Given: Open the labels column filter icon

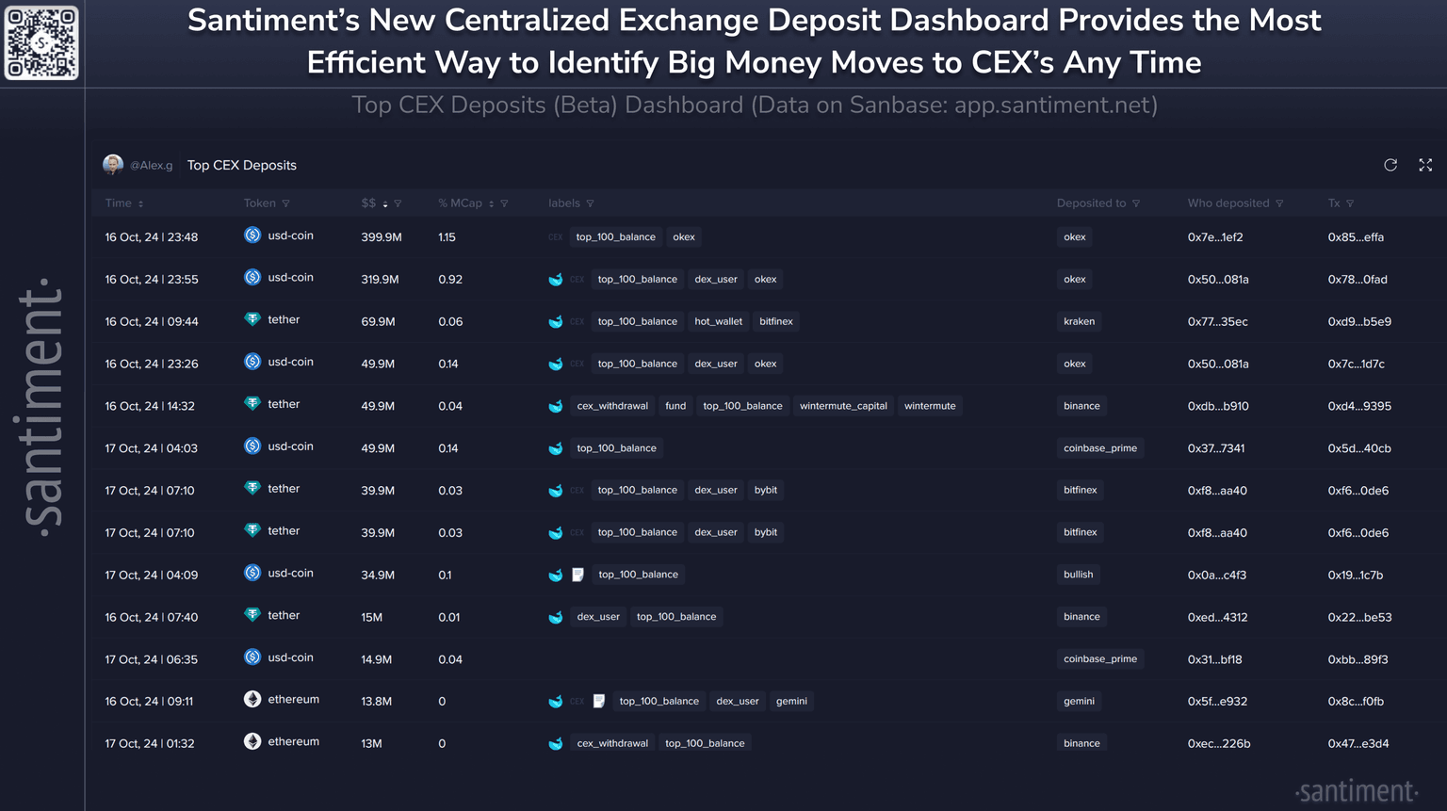Looking at the screenshot, I should point(590,203).
